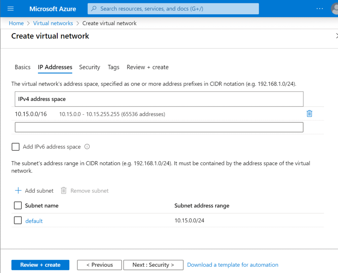
Task: Open the Review + create tab
Action: tap(148, 67)
